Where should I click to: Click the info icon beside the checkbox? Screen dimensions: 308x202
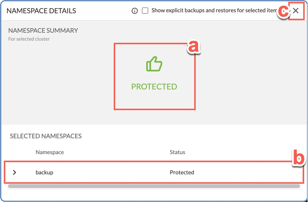[x=135, y=11]
